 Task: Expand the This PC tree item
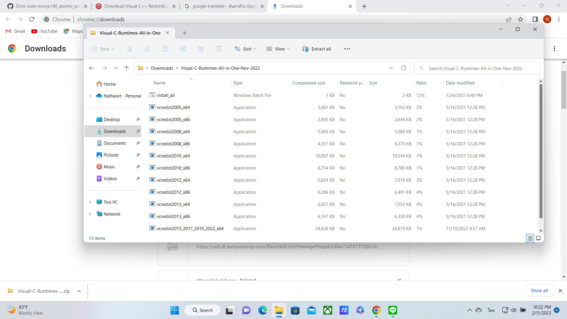[x=90, y=202]
